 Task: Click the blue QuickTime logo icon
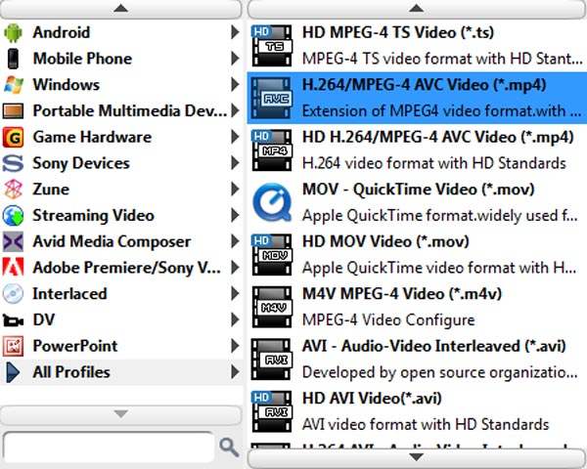point(272,202)
